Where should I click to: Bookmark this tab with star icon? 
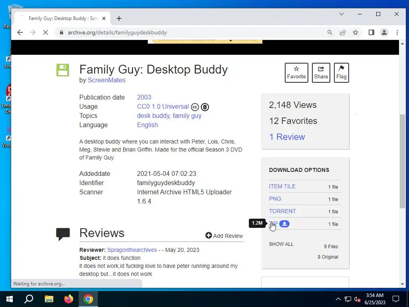pyautogui.click(x=355, y=32)
